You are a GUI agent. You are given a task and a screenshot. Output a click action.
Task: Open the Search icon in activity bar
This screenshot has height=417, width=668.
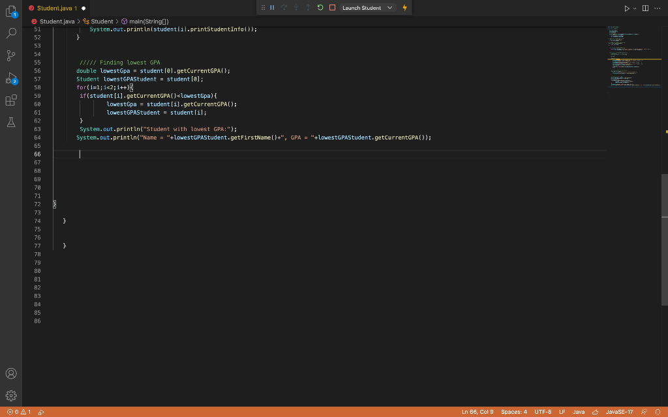pyautogui.click(x=10, y=33)
